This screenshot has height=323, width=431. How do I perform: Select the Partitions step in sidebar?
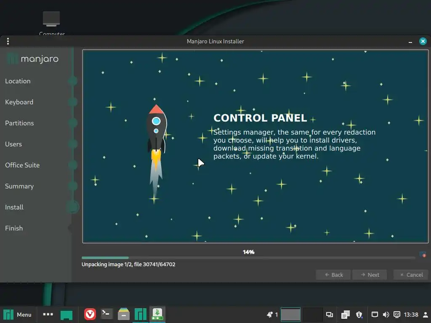pyautogui.click(x=19, y=123)
